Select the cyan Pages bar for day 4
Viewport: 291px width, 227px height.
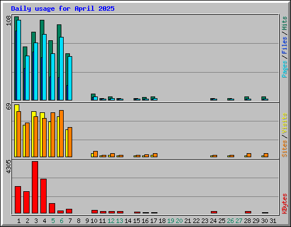44,67
